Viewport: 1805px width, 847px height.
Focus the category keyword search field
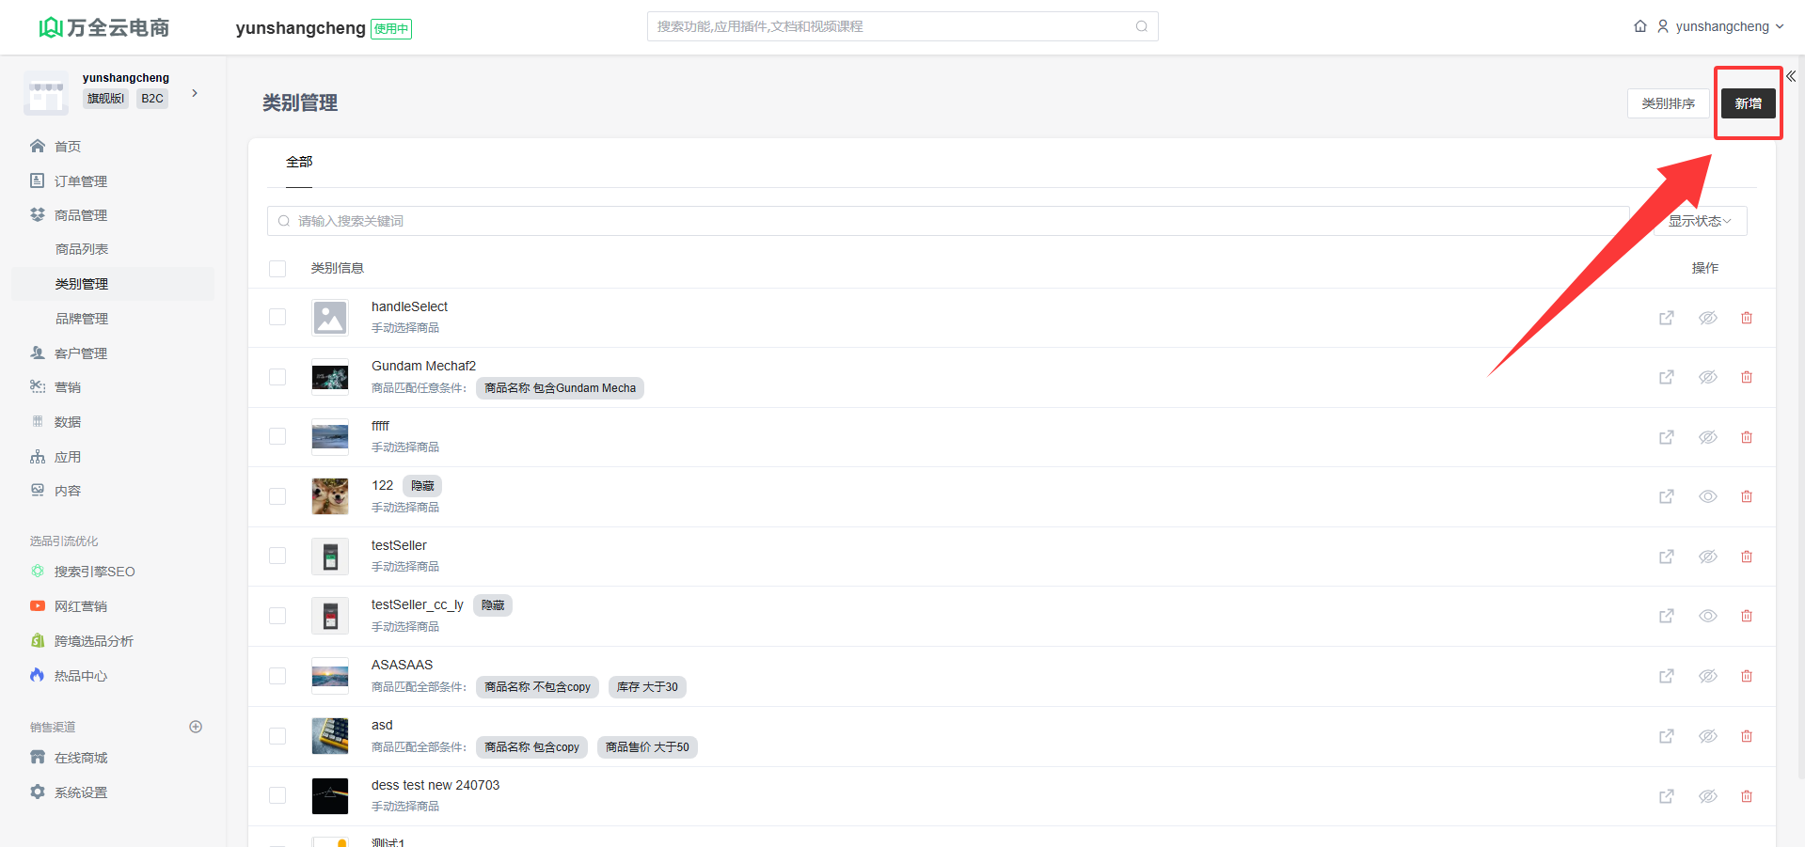[x=941, y=221]
